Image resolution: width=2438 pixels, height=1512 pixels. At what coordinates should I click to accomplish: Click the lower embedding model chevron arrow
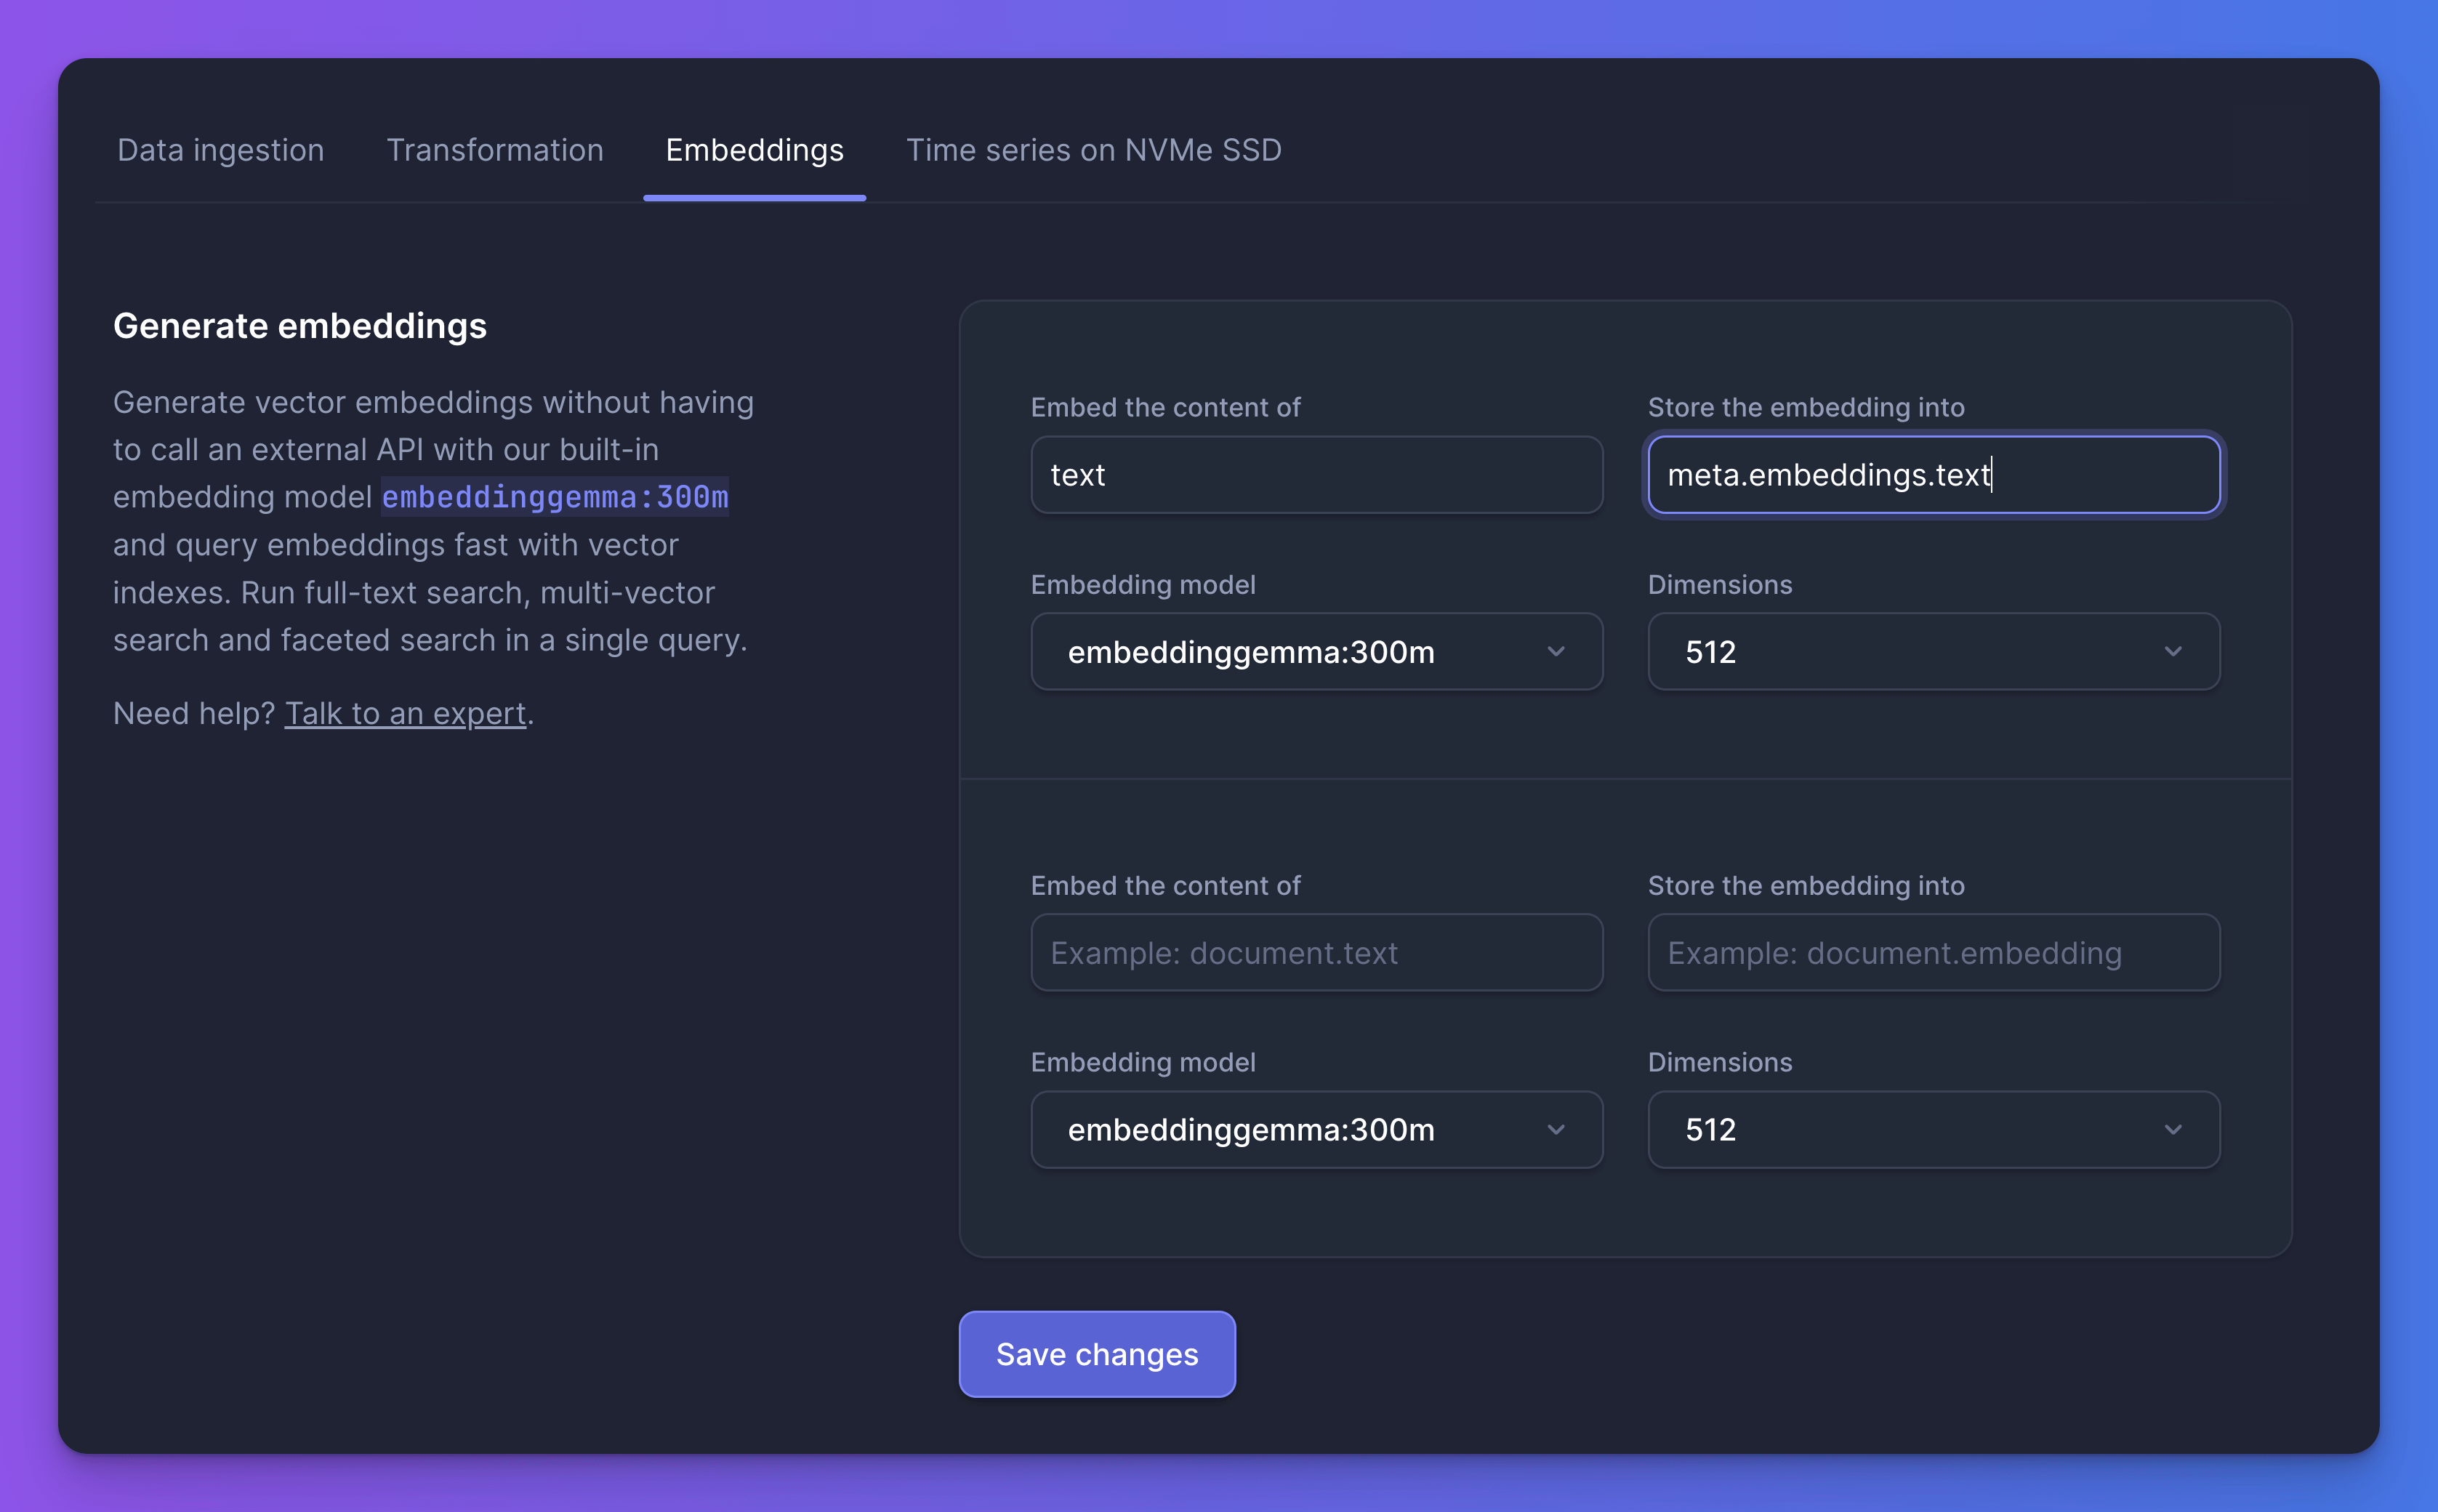click(1556, 1129)
